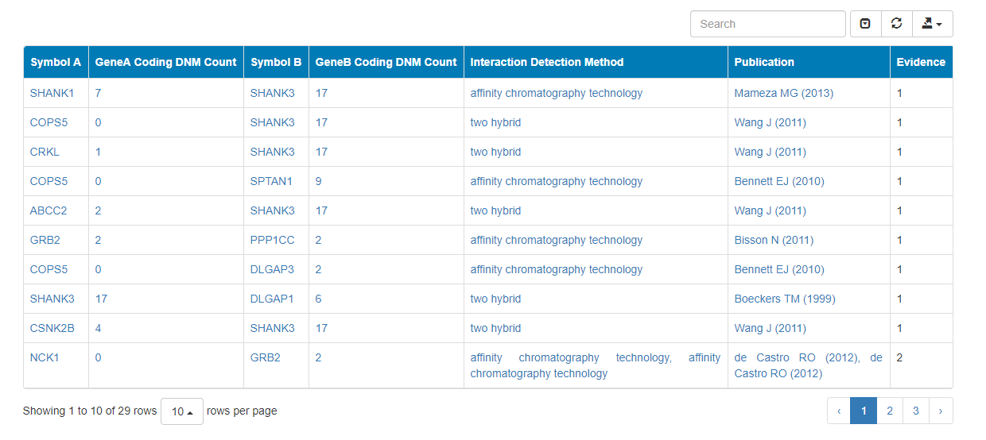Open the SPTAN1 gene link
Image resolution: width=986 pixels, height=440 pixels.
coord(271,181)
